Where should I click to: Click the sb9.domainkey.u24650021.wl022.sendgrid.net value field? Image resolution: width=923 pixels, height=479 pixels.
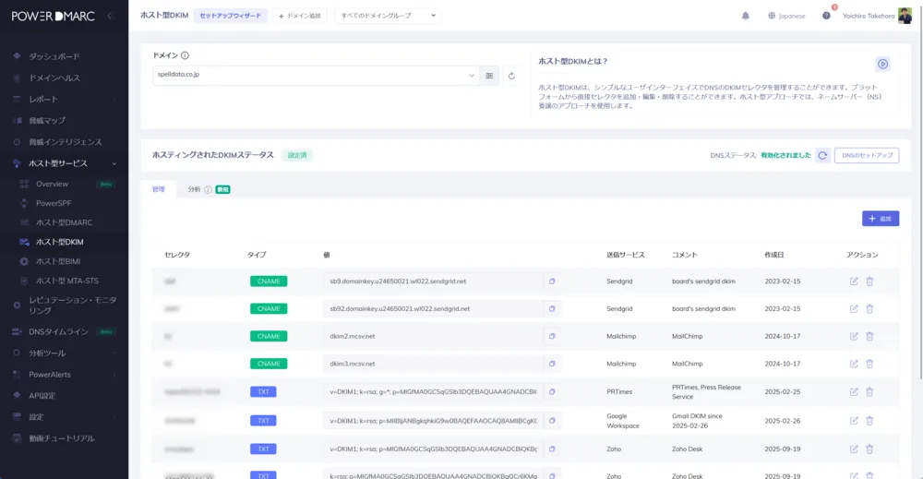point(433,281)
